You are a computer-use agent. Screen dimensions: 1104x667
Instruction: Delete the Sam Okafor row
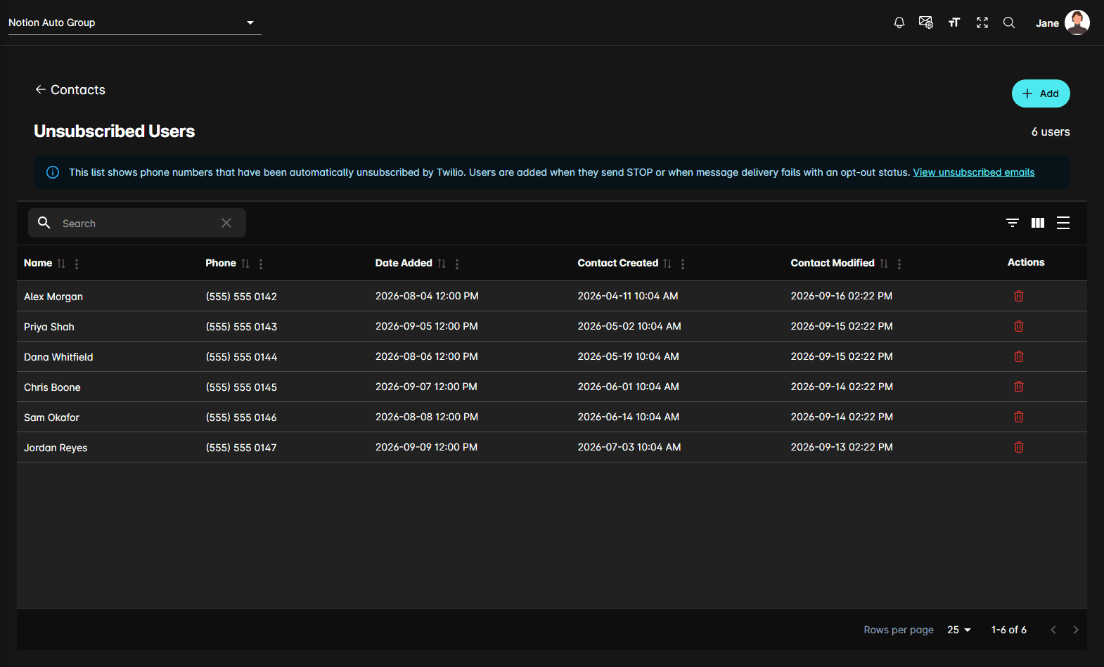point(1019,417)
